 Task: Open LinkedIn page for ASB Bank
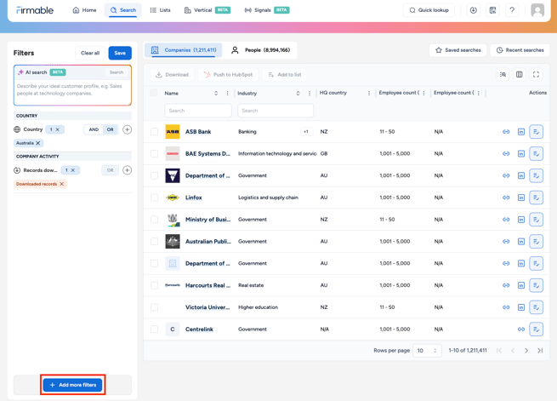pyautogui.click(x=521, y=132)
